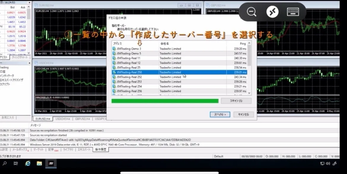This screenshot has width=347, height=174.
Task: Open the on-screen keyboard icon
Action: click(293, 12)
